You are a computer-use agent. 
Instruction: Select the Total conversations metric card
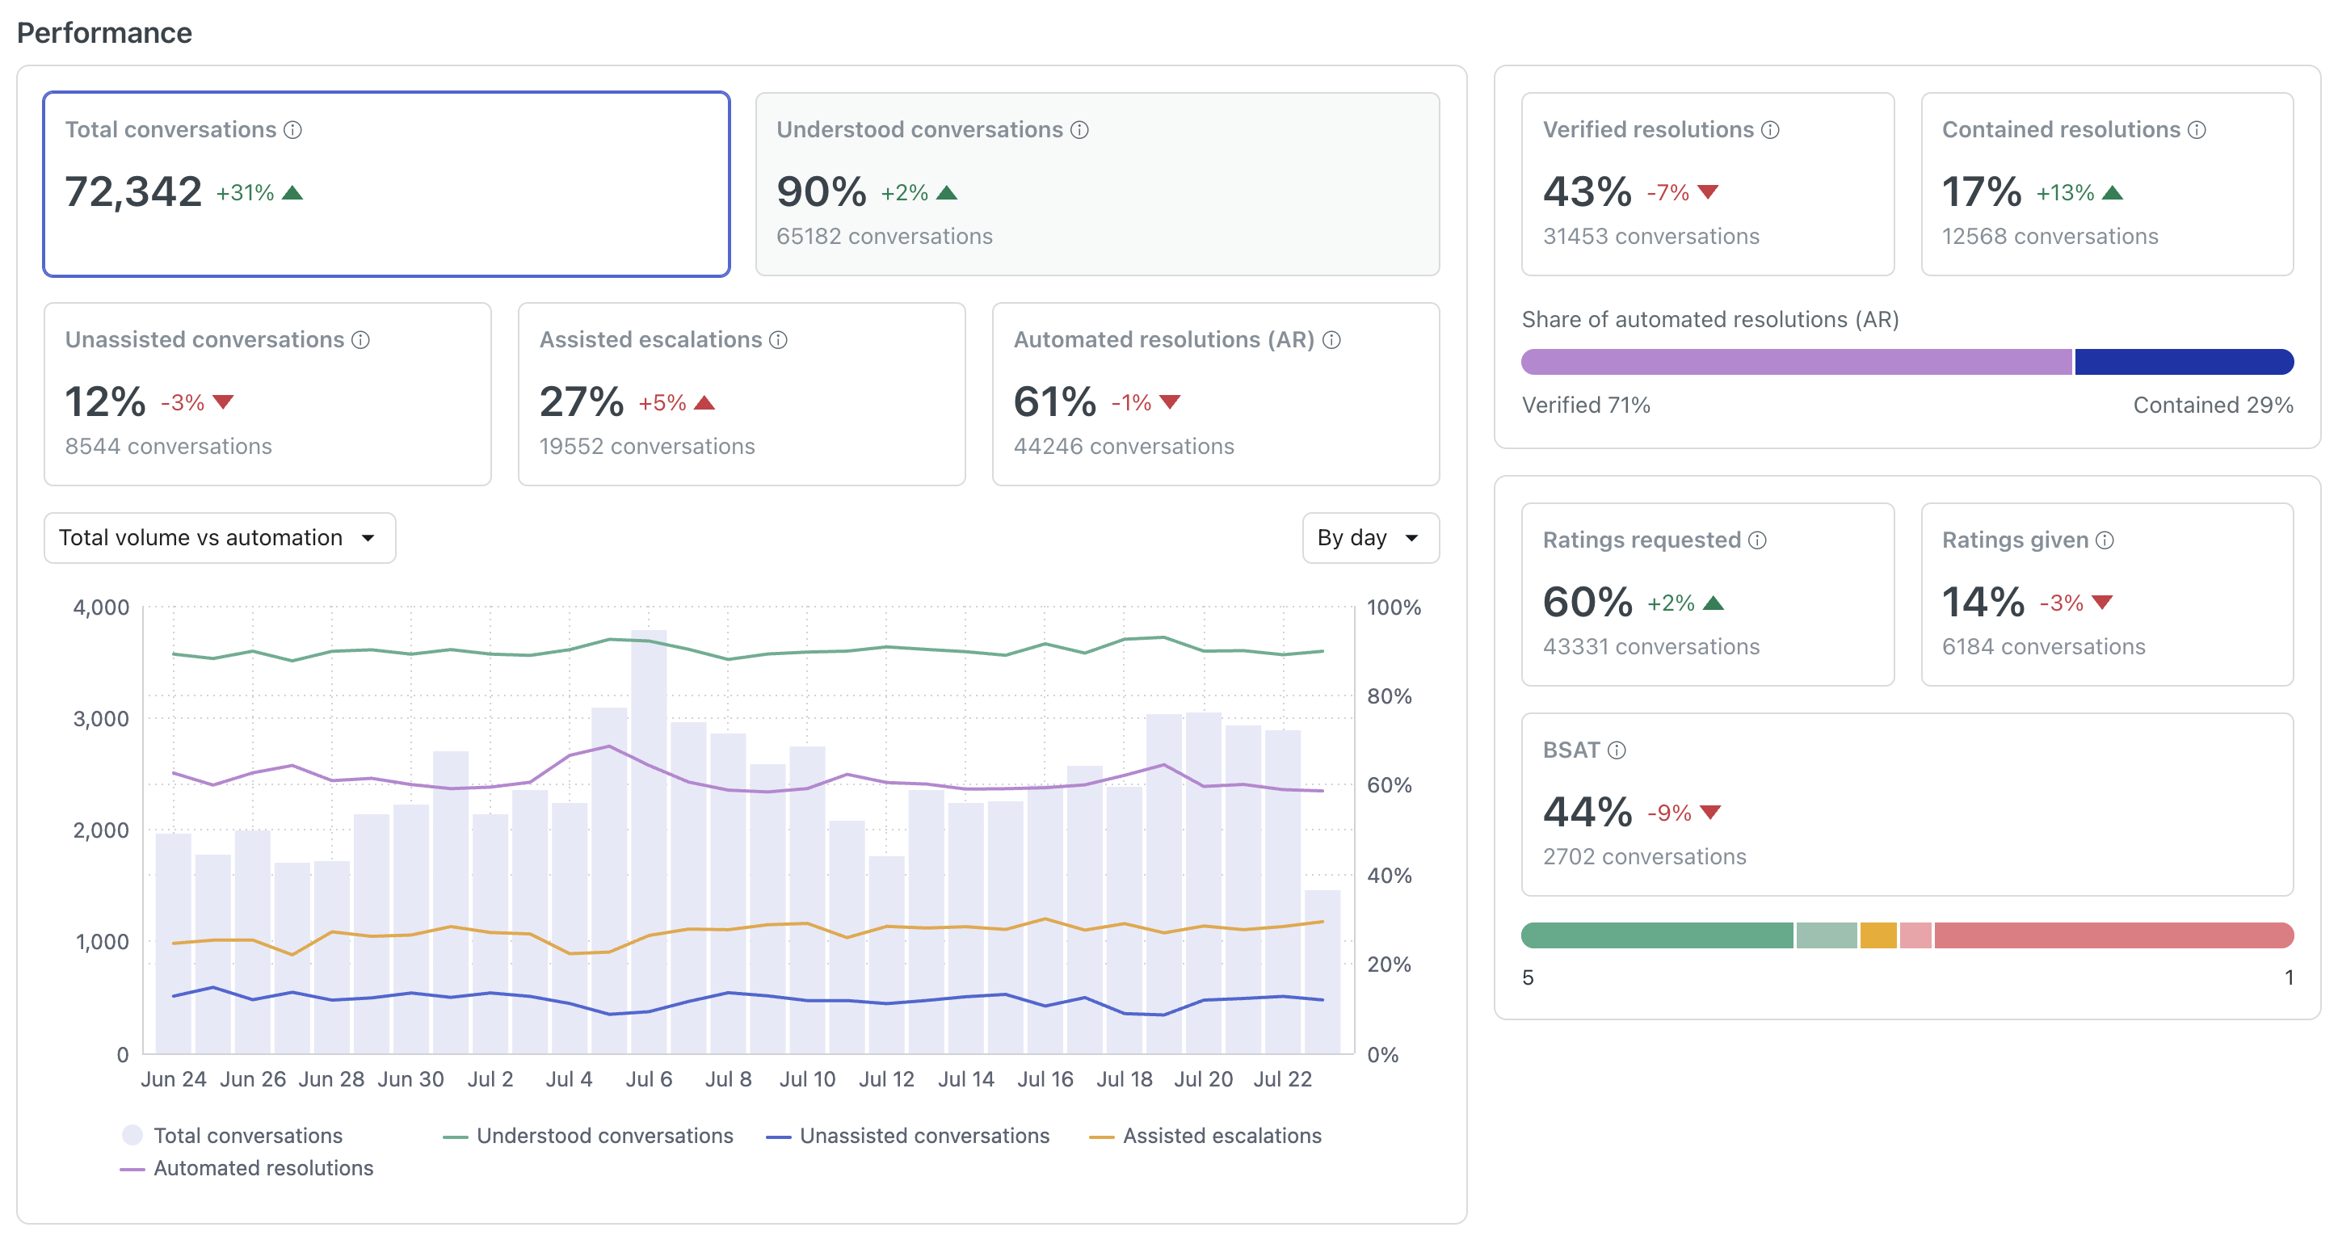(x=387, y=184)
